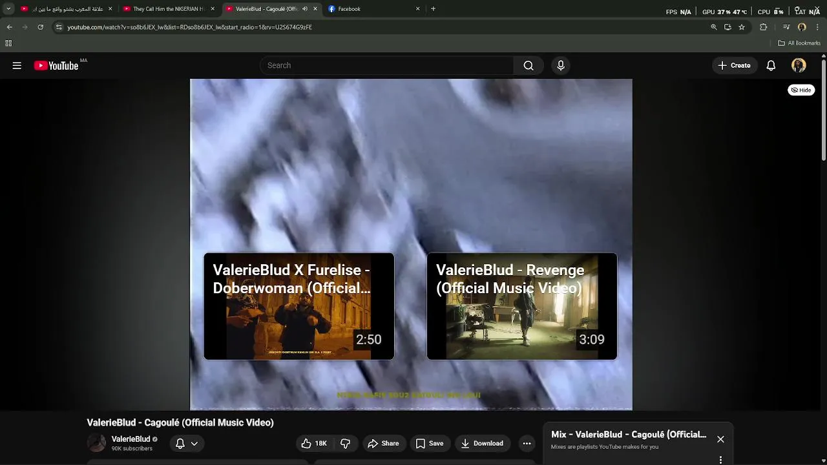Open the browser extensions puzzle icon
The width and height of the screenshot is (827, 465).
[x=763, y=27]
